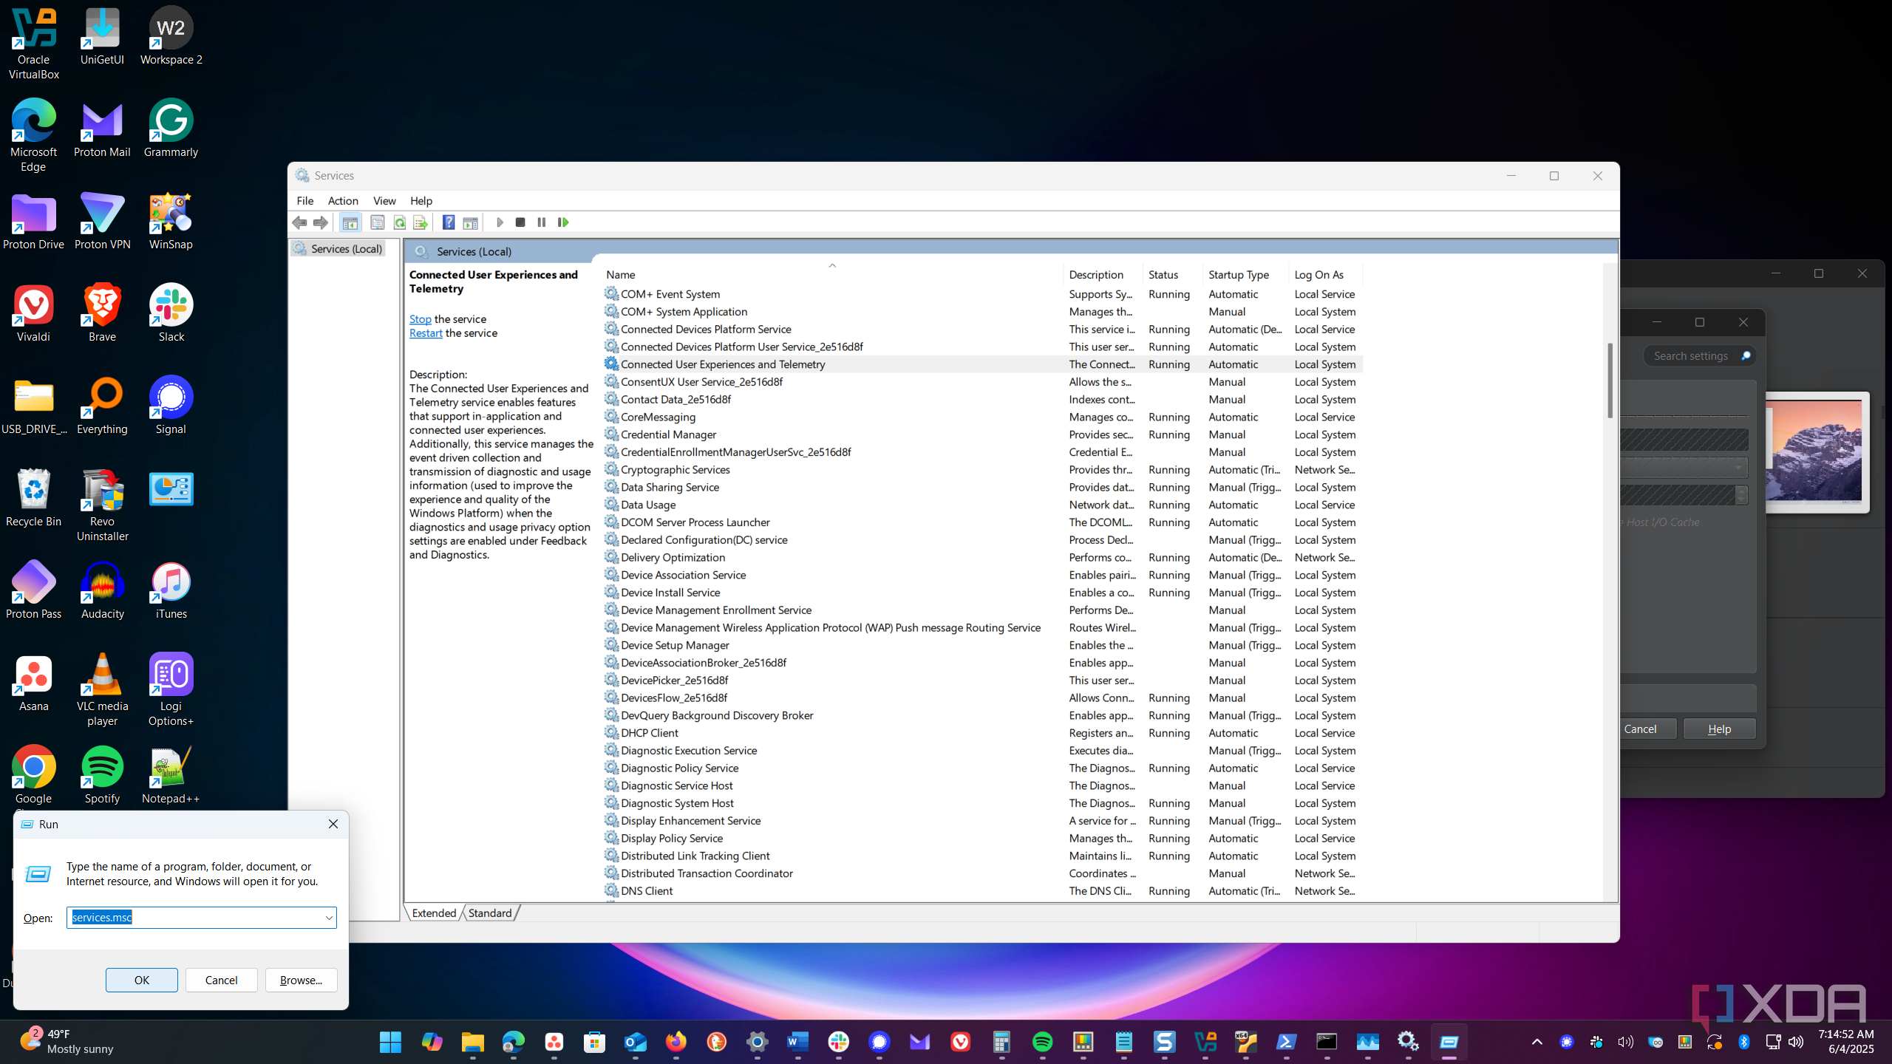
Task: Show hidden system tray icons chevron
Action: [1537, 1042]
